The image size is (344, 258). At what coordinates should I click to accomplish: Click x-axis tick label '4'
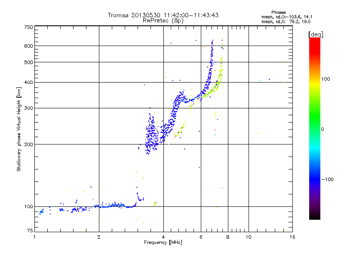[163, 237]
